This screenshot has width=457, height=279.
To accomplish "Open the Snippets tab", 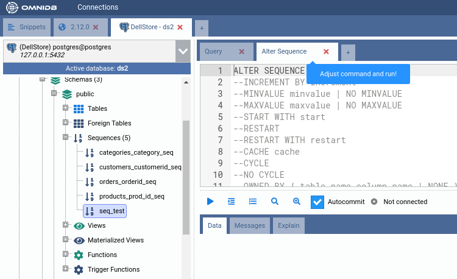I will pyautogui.click(x=26, y=27).
